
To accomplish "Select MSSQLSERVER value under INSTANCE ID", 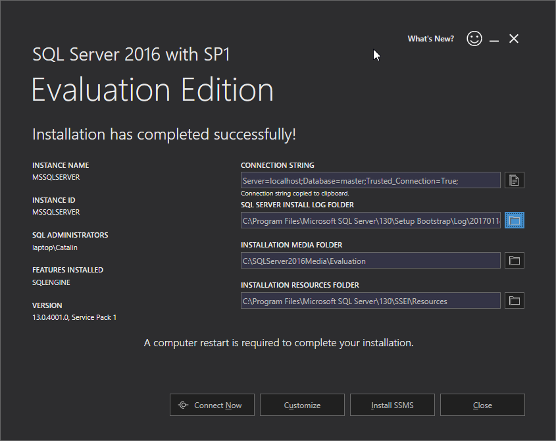I will (x=56, y=212).
